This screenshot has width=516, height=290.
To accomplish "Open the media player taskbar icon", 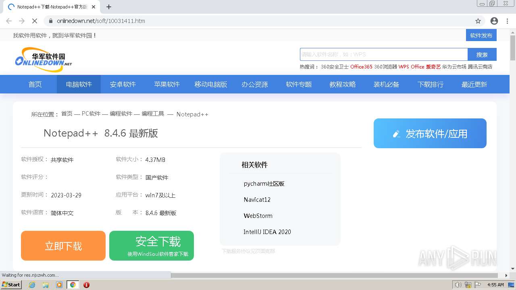I will click(59, 285).
